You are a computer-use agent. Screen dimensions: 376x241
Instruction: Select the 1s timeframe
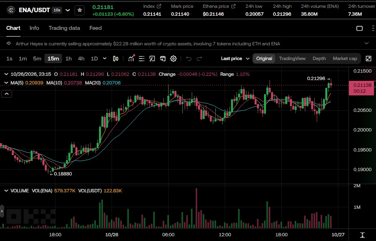[9, 58]
